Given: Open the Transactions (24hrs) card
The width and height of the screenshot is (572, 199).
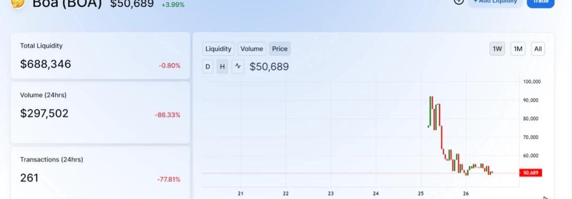Looking at the screenshot, I should click(100, 173).
